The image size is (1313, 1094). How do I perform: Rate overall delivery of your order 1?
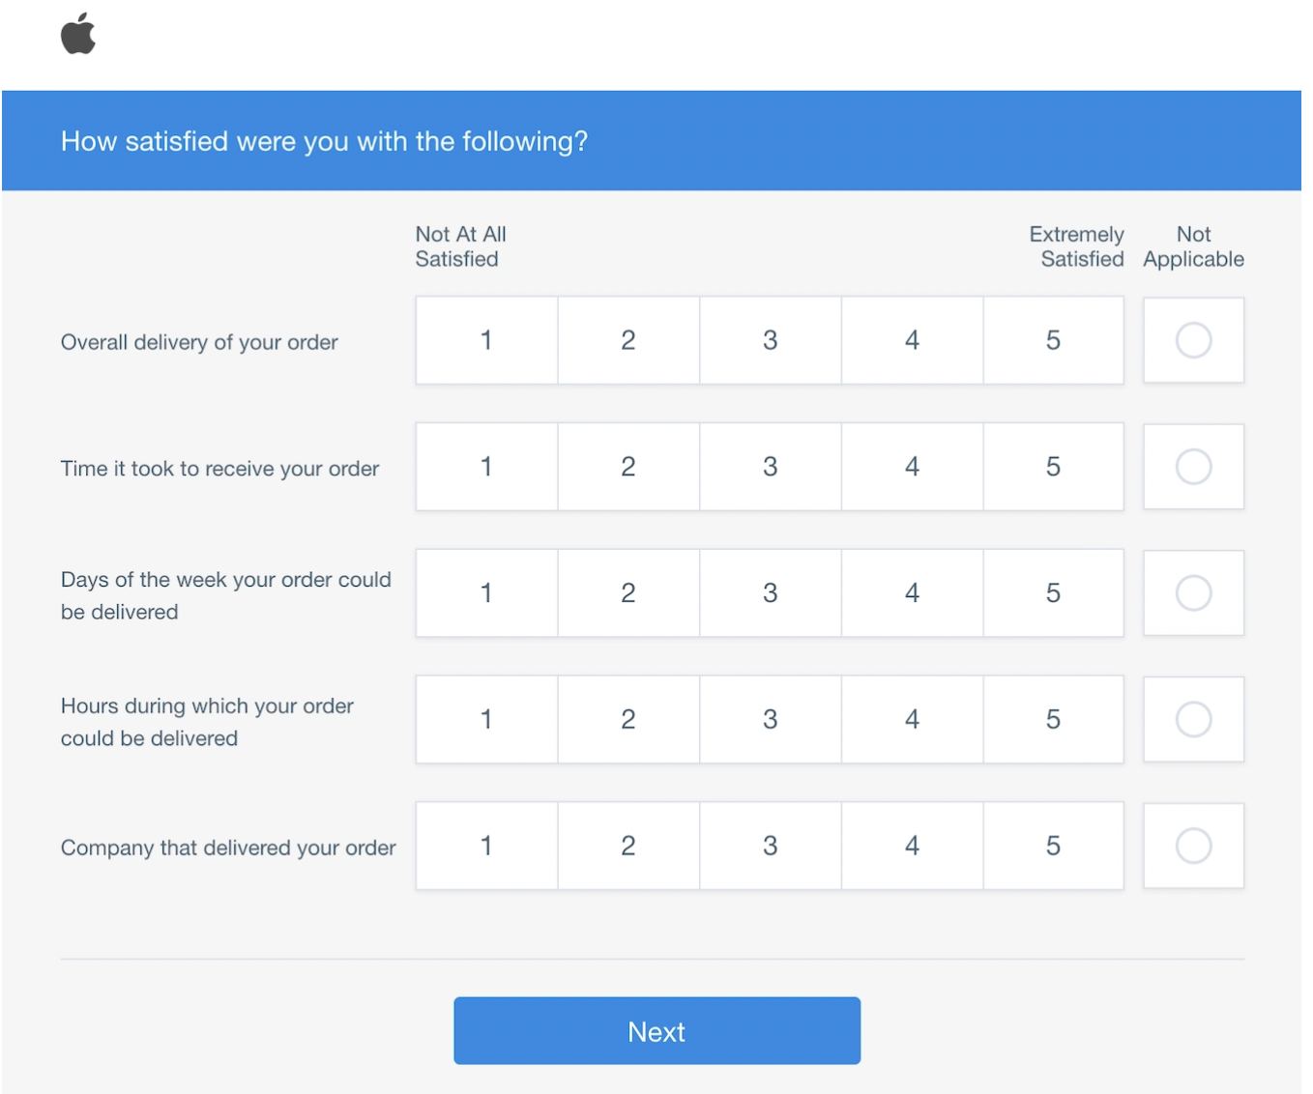coord(486,340)
